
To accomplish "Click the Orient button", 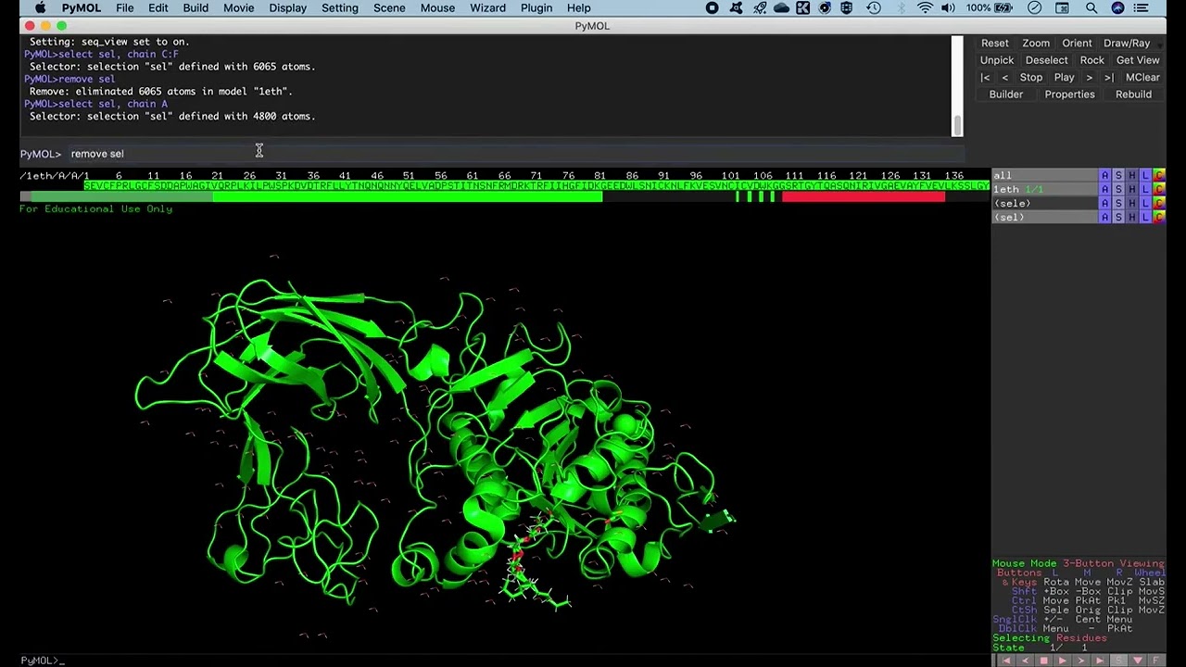I will [x=1077, y=43].
